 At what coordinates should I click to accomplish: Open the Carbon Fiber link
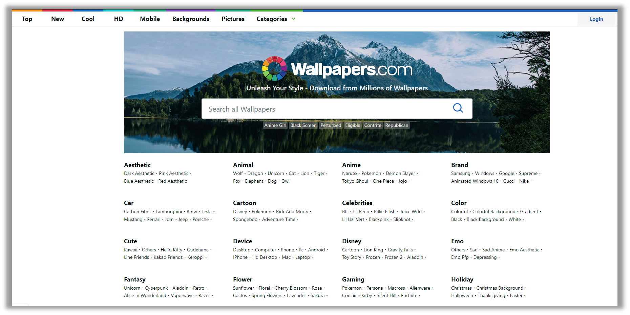coord(138,212)
